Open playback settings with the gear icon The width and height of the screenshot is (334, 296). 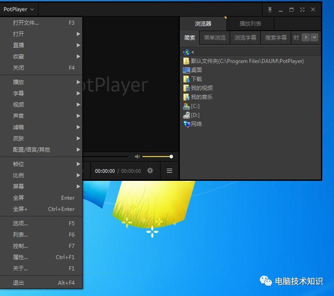click(150, 170)
